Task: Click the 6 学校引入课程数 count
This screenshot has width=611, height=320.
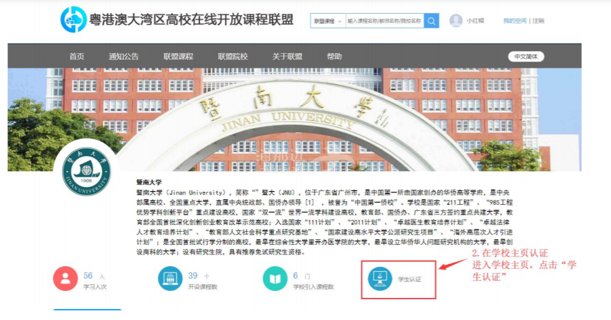Action: [295, 276]
